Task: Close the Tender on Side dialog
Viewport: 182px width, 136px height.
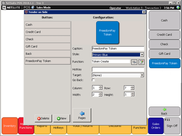Action: (x=144, y=12)
